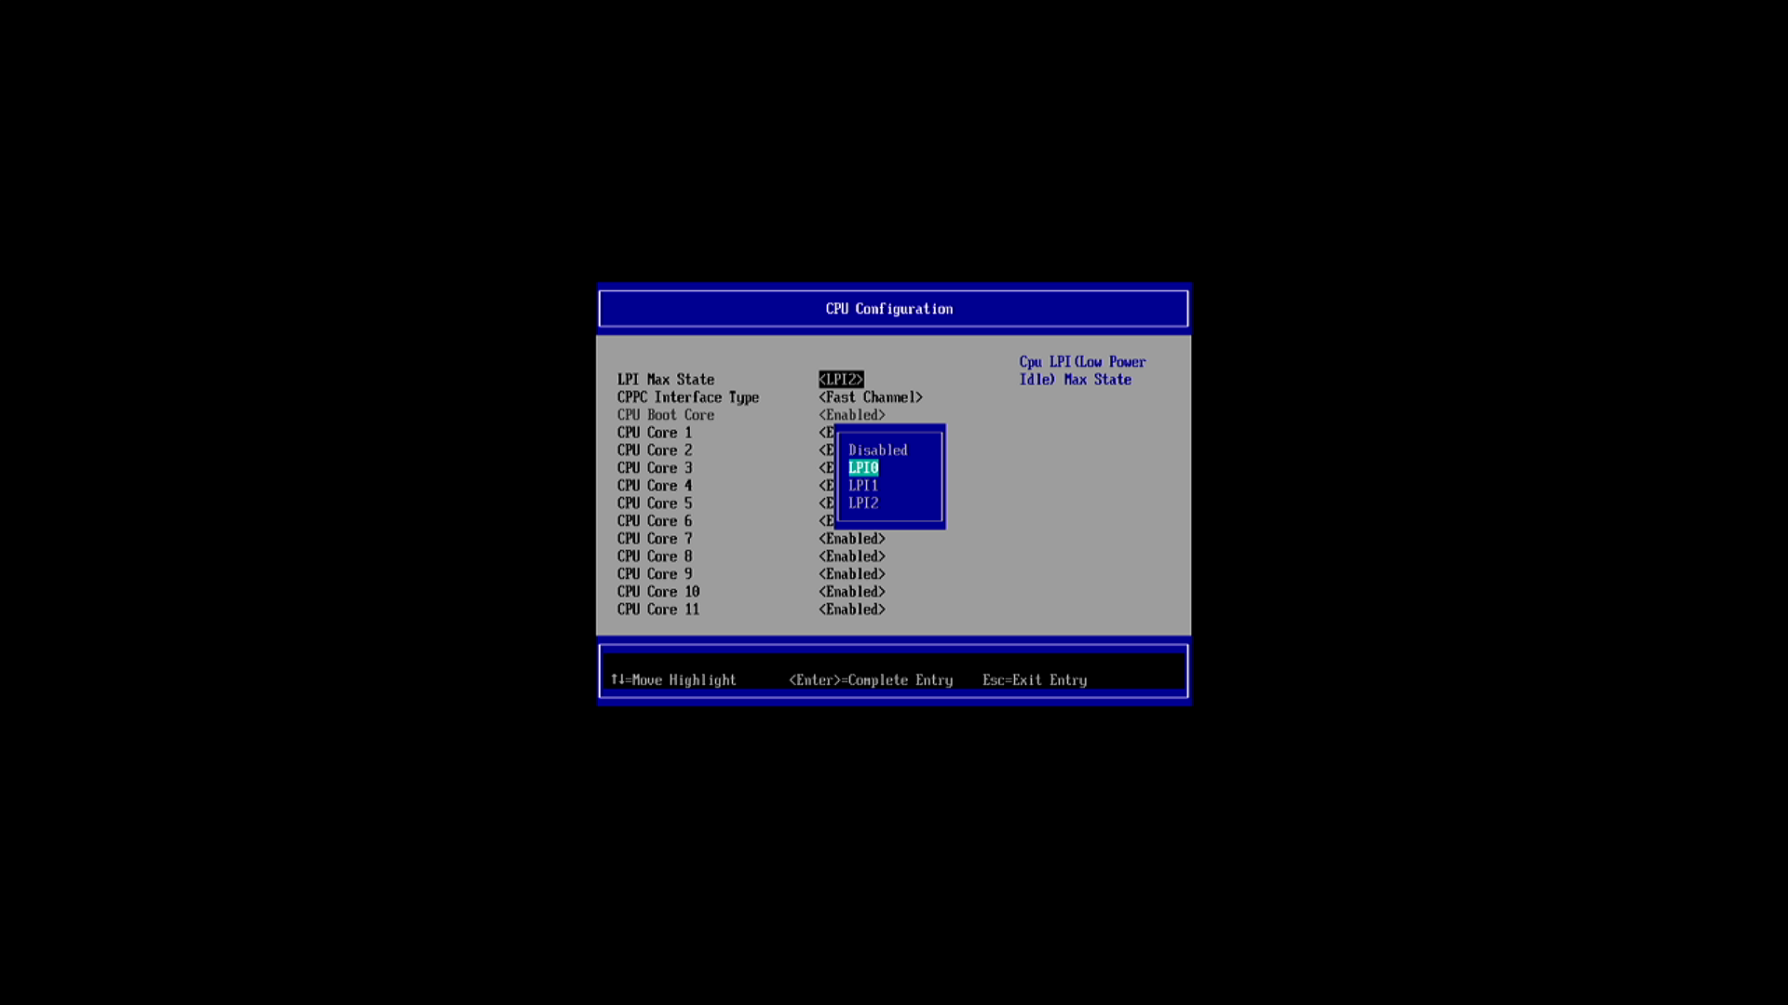Select the CPPC Interface Type label
The image size is (1788, 1005).
click(x=688, y=397)
